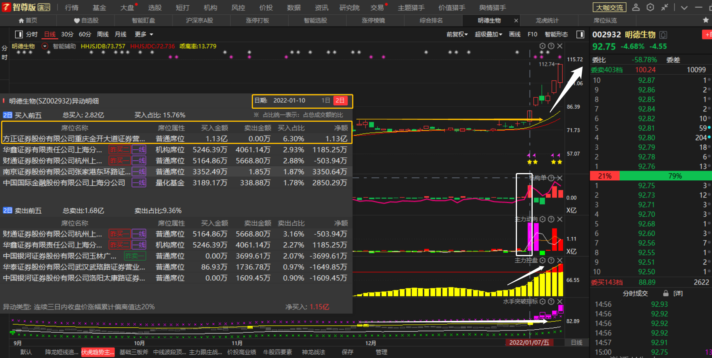Toggle the left panel layout icon beside 分时
This screenshot has height=358, width=712.
click(x=19, y=34)
